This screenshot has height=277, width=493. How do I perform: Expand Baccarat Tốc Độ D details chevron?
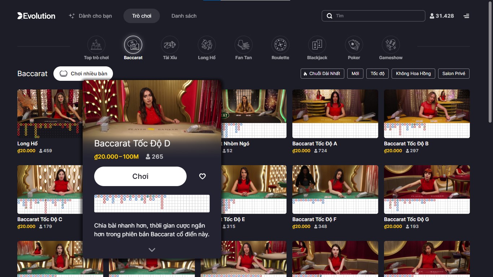click(x=152, y=249)
